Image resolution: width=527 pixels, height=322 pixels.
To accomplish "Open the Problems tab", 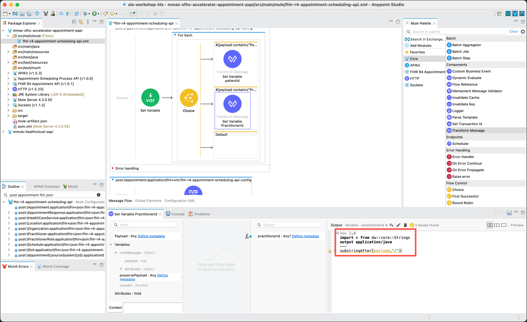I will pos(199,214).
